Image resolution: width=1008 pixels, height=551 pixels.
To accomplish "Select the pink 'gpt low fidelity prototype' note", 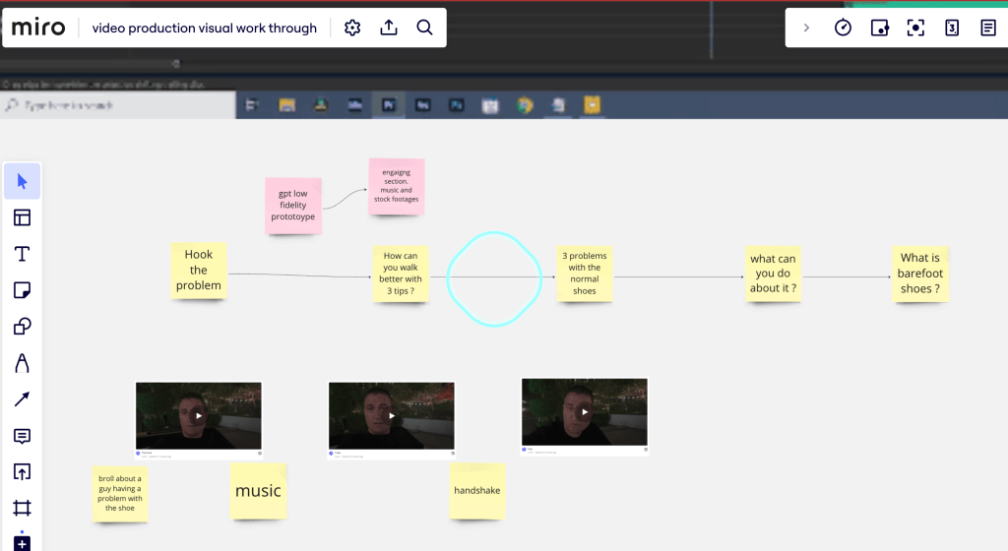I will coord(293,206).
